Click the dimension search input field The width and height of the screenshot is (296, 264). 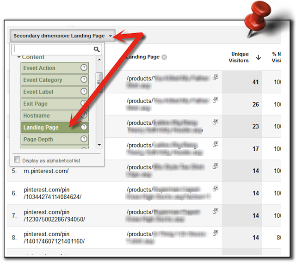pos(52,49)
